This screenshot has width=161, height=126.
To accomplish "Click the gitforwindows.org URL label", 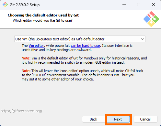I will pos(21,111).
